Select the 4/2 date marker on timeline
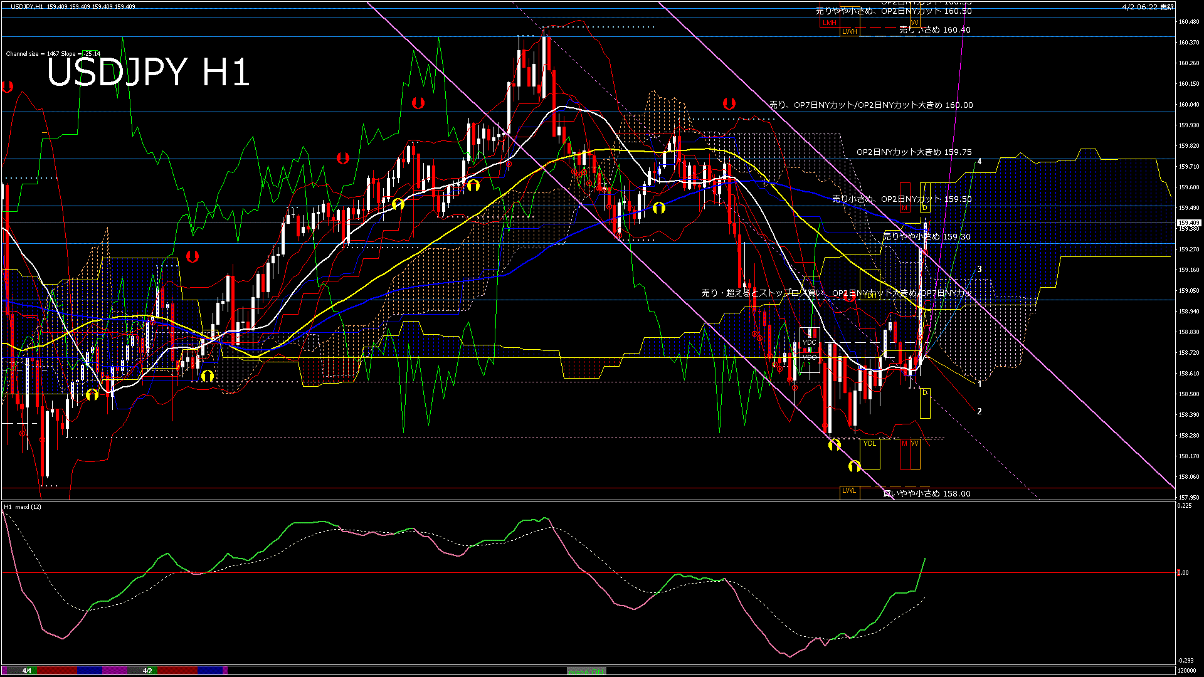 pyautogui.click(x=147, y=671)
